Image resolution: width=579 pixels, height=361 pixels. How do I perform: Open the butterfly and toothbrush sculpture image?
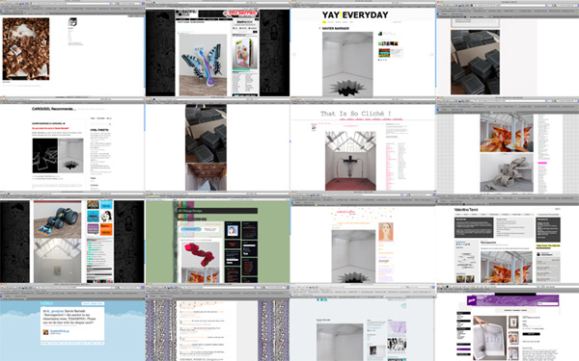[203, 64]
